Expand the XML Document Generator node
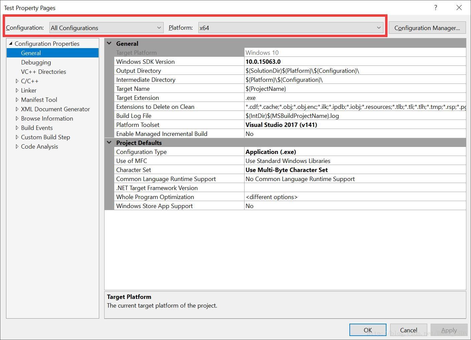This screenshot has height=340, width=471. point(17,109)
